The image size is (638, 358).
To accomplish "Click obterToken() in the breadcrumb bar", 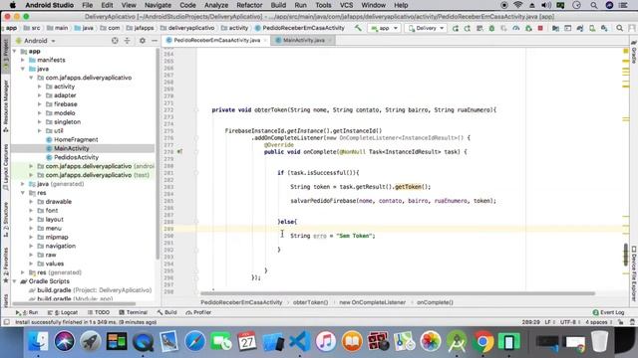I will tap(310, 302).
